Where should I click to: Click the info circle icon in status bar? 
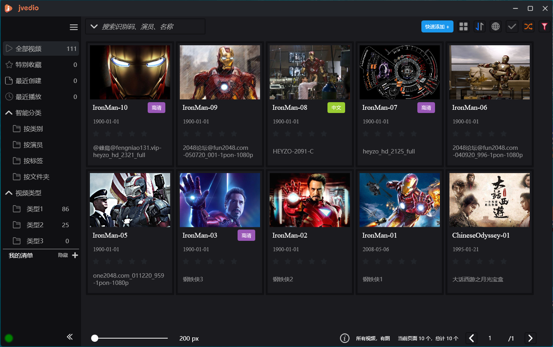(x=345, y=338)
